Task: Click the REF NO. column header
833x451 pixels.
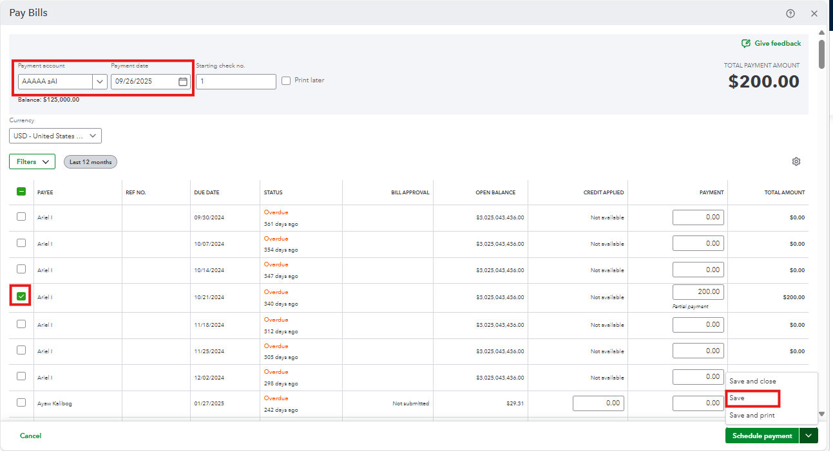Action: pos(136,192)
